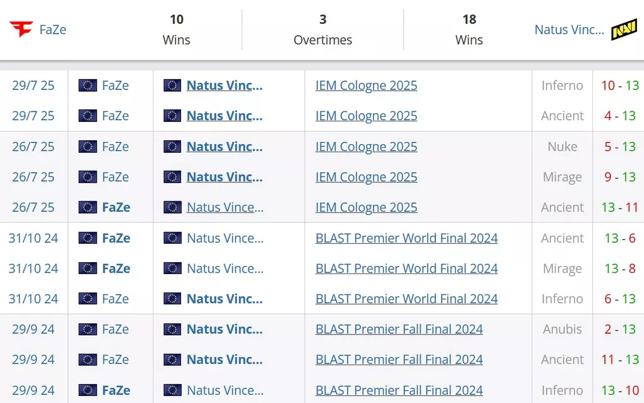
Task: Click EU flag beside Natus Vince..., 13 - 11 row
Action: pyautogui.click(x=172, y=207)
